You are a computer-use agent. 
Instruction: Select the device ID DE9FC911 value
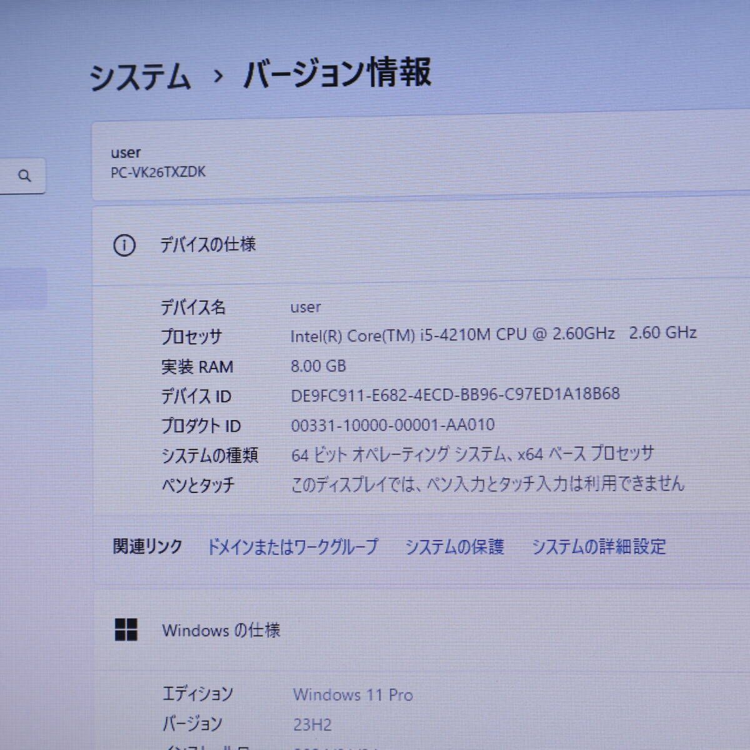pyautogui.click(x=456, y=394)
